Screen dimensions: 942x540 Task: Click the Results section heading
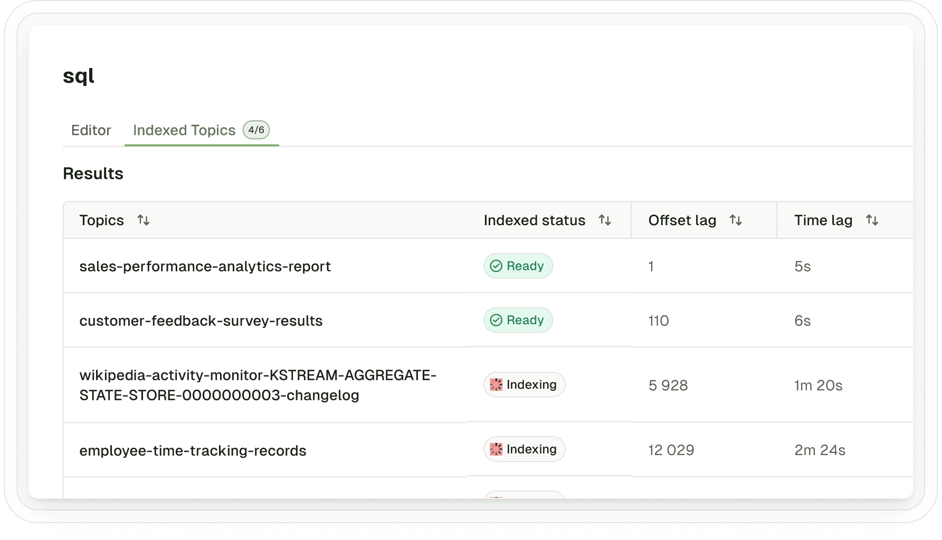click(x=93, y=173)
